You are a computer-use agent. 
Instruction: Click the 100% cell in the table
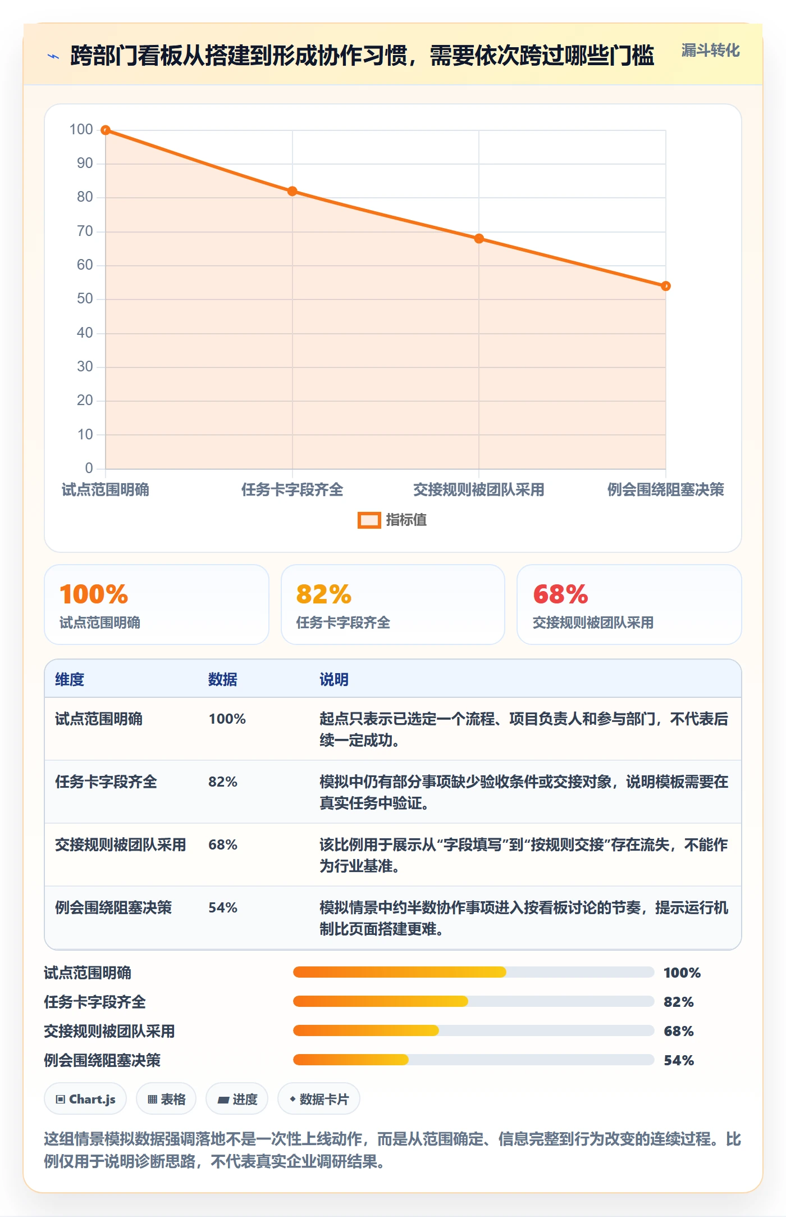(x=227, y=719)
